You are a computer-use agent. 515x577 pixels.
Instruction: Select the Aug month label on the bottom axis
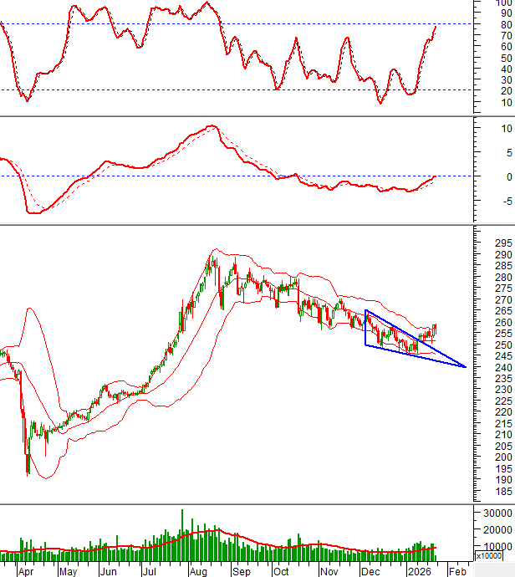(x=197, y=571)
